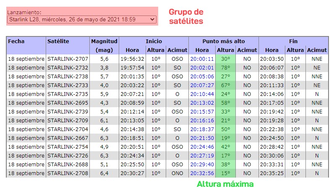This screenshot has width=334, height=191.
Task: Open the 20:10:44 highest point link
Action: pos(202,94)
